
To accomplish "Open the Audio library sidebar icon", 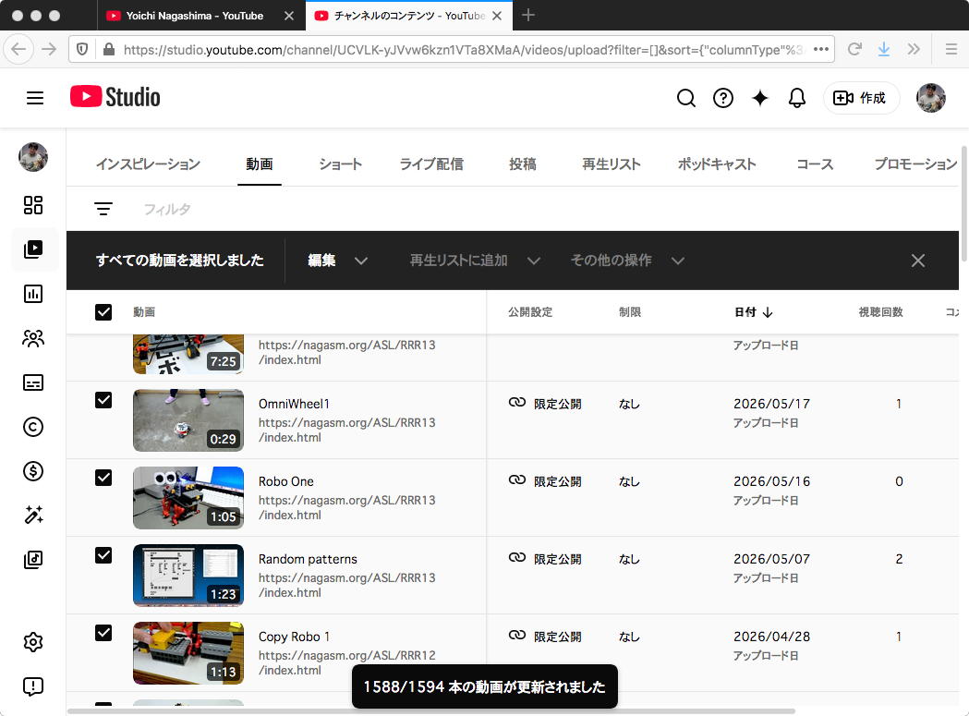I will tap(32, 560).
